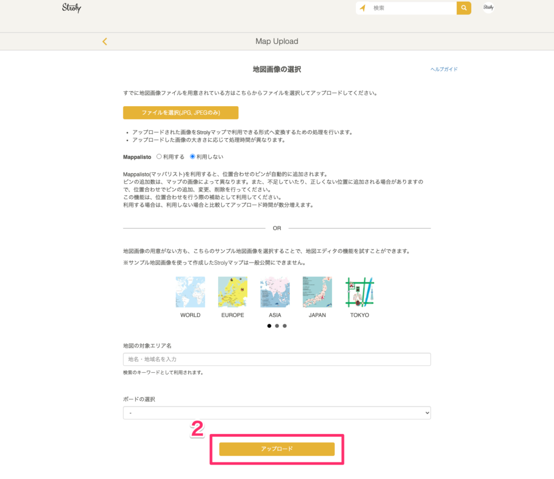The width and height of the screenshot is (554, 479).
Task: Select the EUROPE sample map thumbnail
Action: [x=233, y=292]
